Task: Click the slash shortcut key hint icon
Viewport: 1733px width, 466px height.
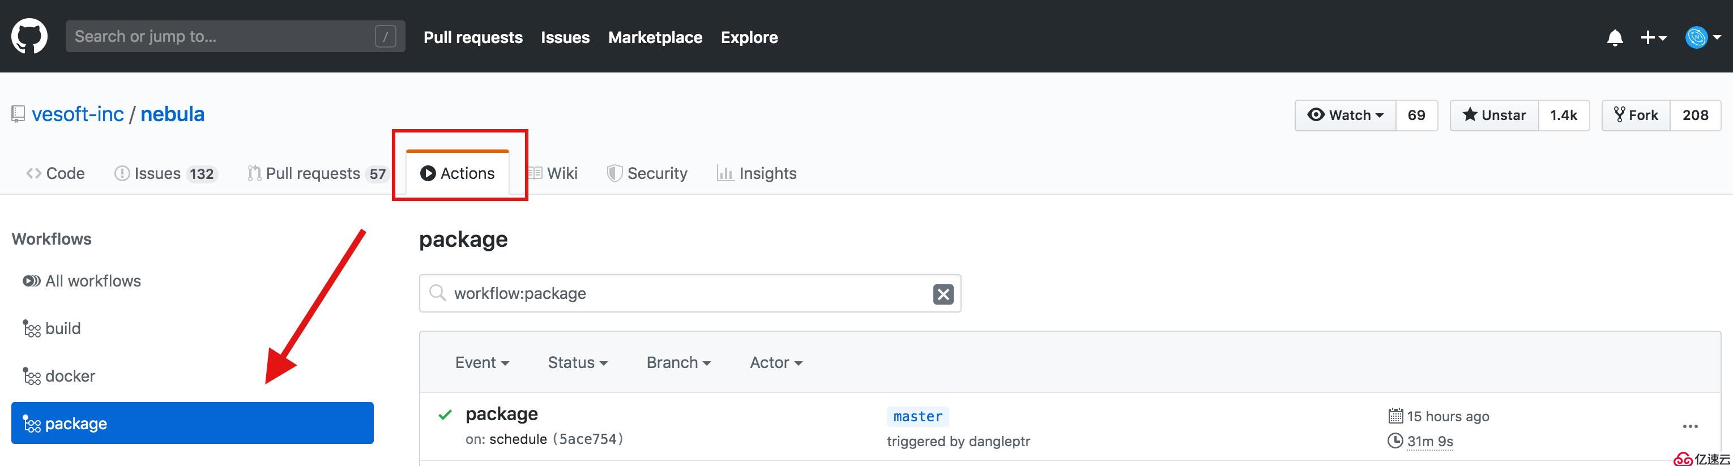Action: click(x=386, y=36)
